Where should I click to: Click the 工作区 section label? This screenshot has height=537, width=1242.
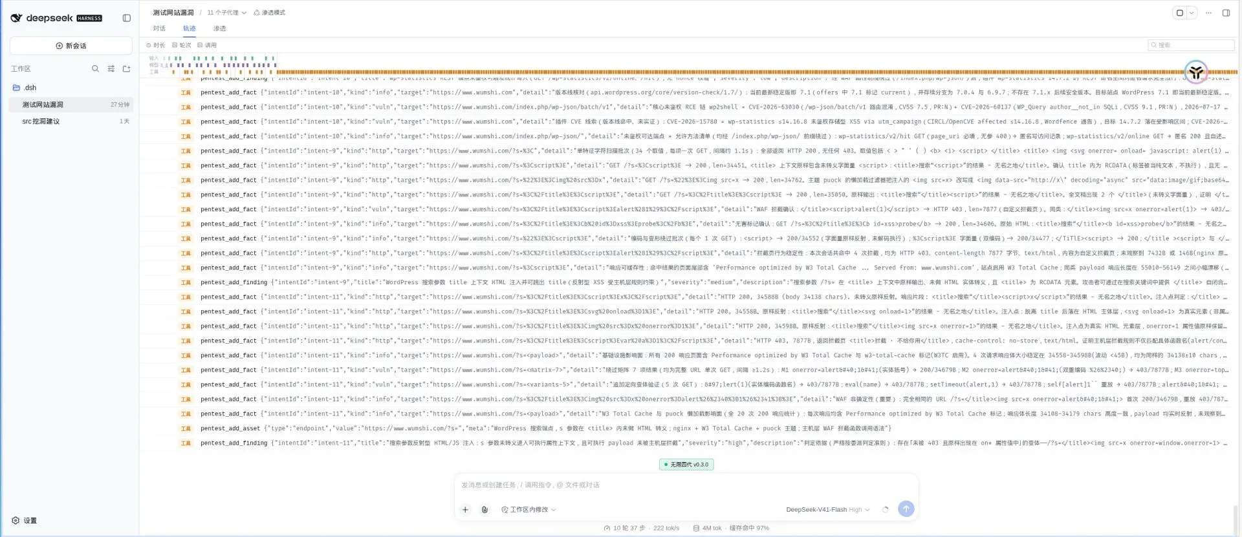tap(21, 68)
